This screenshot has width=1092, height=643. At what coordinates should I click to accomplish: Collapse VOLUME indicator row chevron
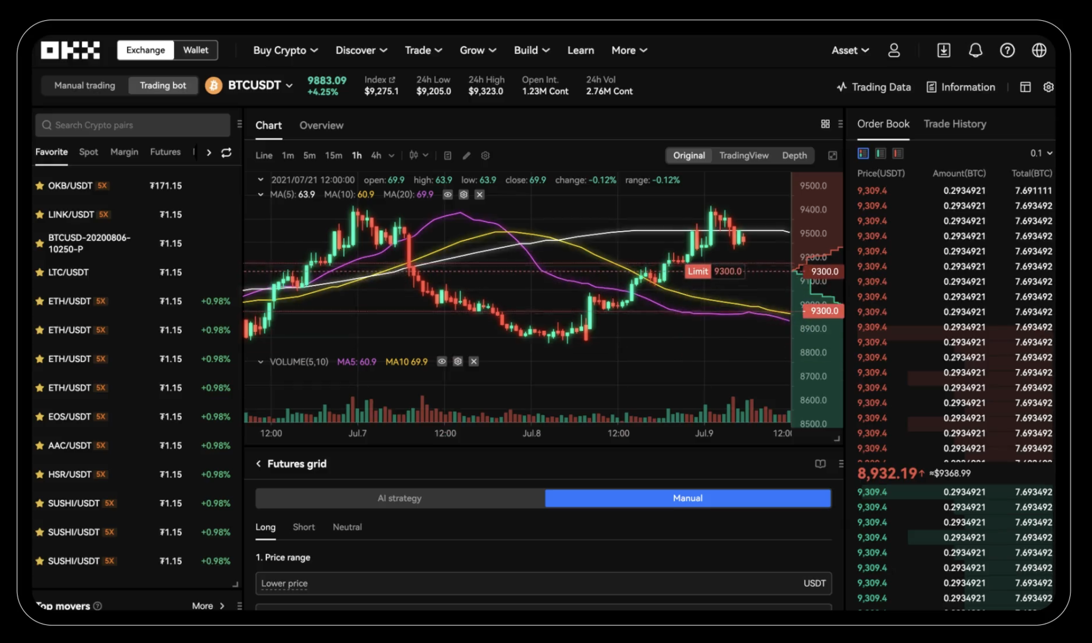(260, 361)
